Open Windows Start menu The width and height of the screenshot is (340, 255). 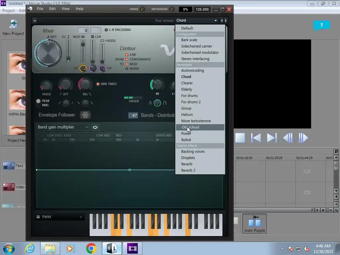pos(9,248)
